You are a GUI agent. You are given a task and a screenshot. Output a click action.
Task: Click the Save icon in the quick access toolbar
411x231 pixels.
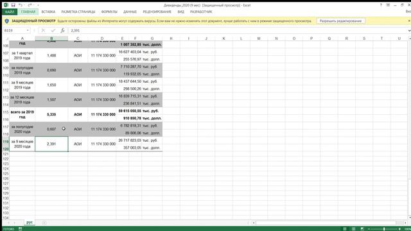coord(13,5)
